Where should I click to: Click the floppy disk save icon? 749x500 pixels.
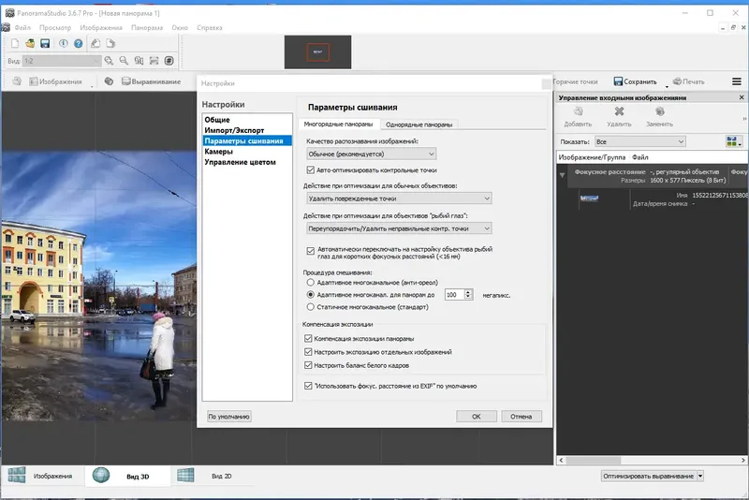tap(44, 43)
